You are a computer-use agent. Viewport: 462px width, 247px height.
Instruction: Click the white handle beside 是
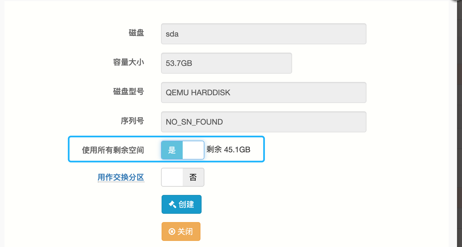point(193,150)
